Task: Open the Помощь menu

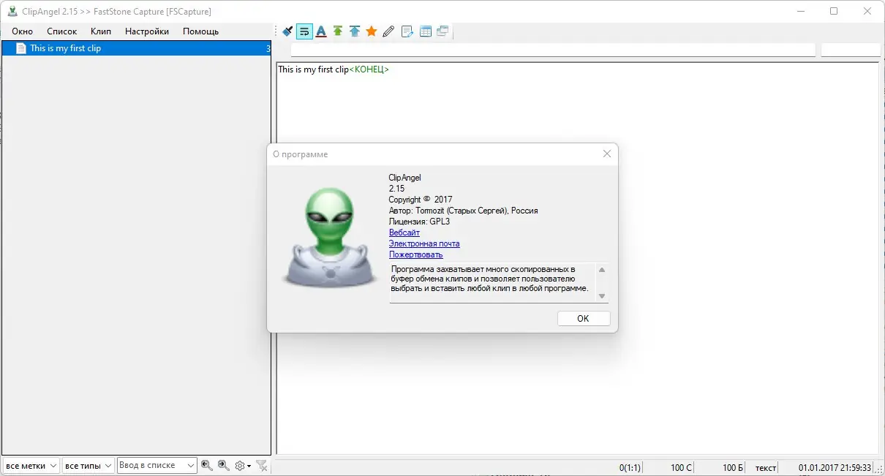Action: pos(200,31)
